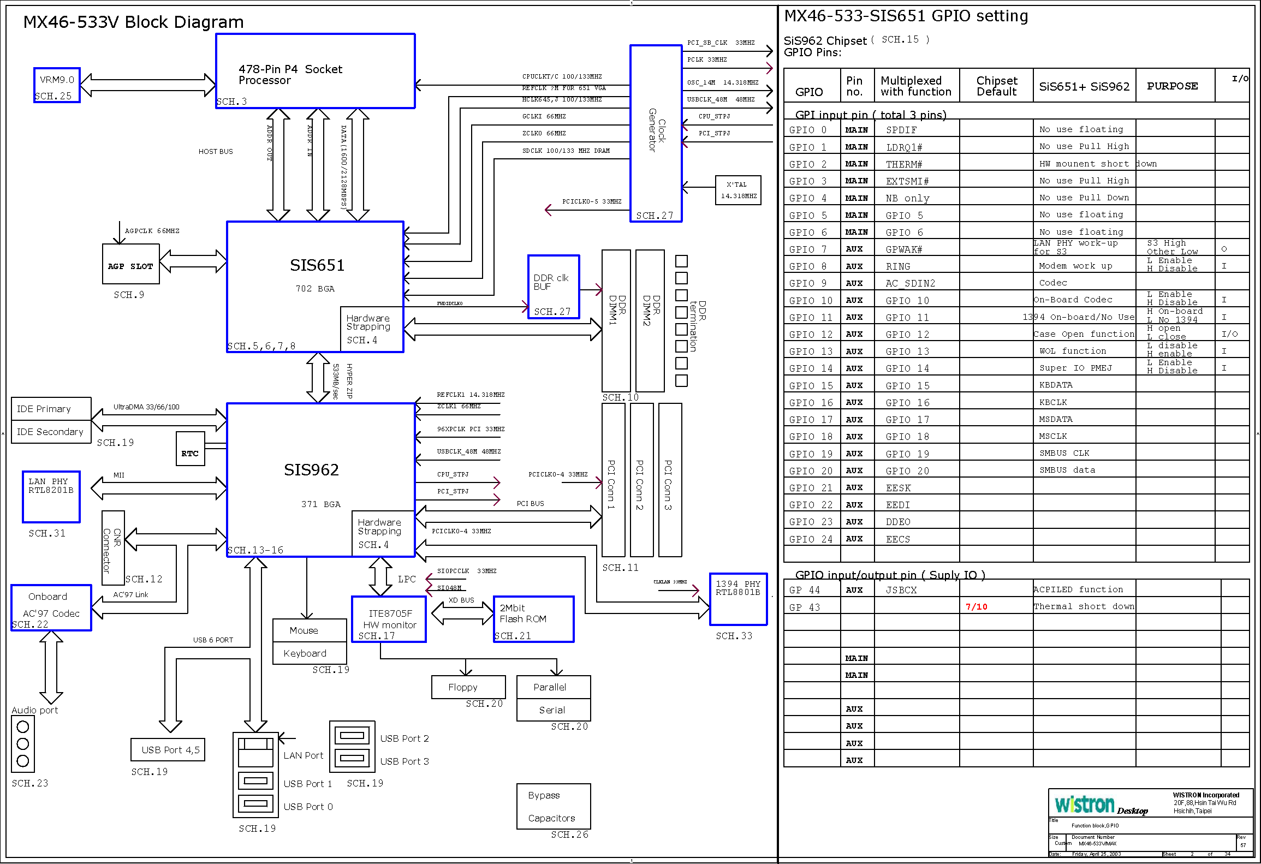1261x864 pixels.
Task: Select the DDR DIMM1 slot
Action: 616,321
